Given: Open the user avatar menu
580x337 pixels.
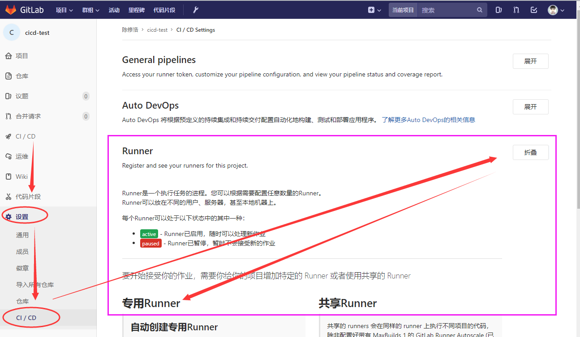Looking at the screenshot, I should pos(556,10).
